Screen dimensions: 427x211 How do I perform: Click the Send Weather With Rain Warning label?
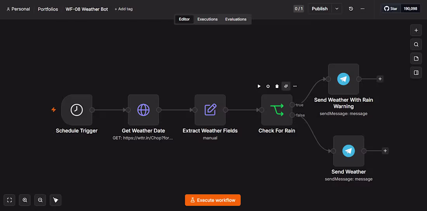(x=344, y=103)
